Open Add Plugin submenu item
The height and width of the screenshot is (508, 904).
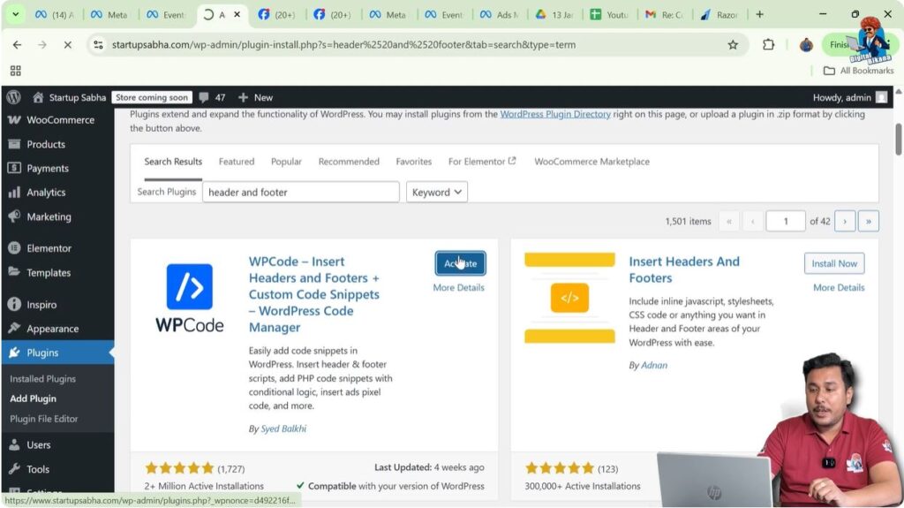point(33,398)
